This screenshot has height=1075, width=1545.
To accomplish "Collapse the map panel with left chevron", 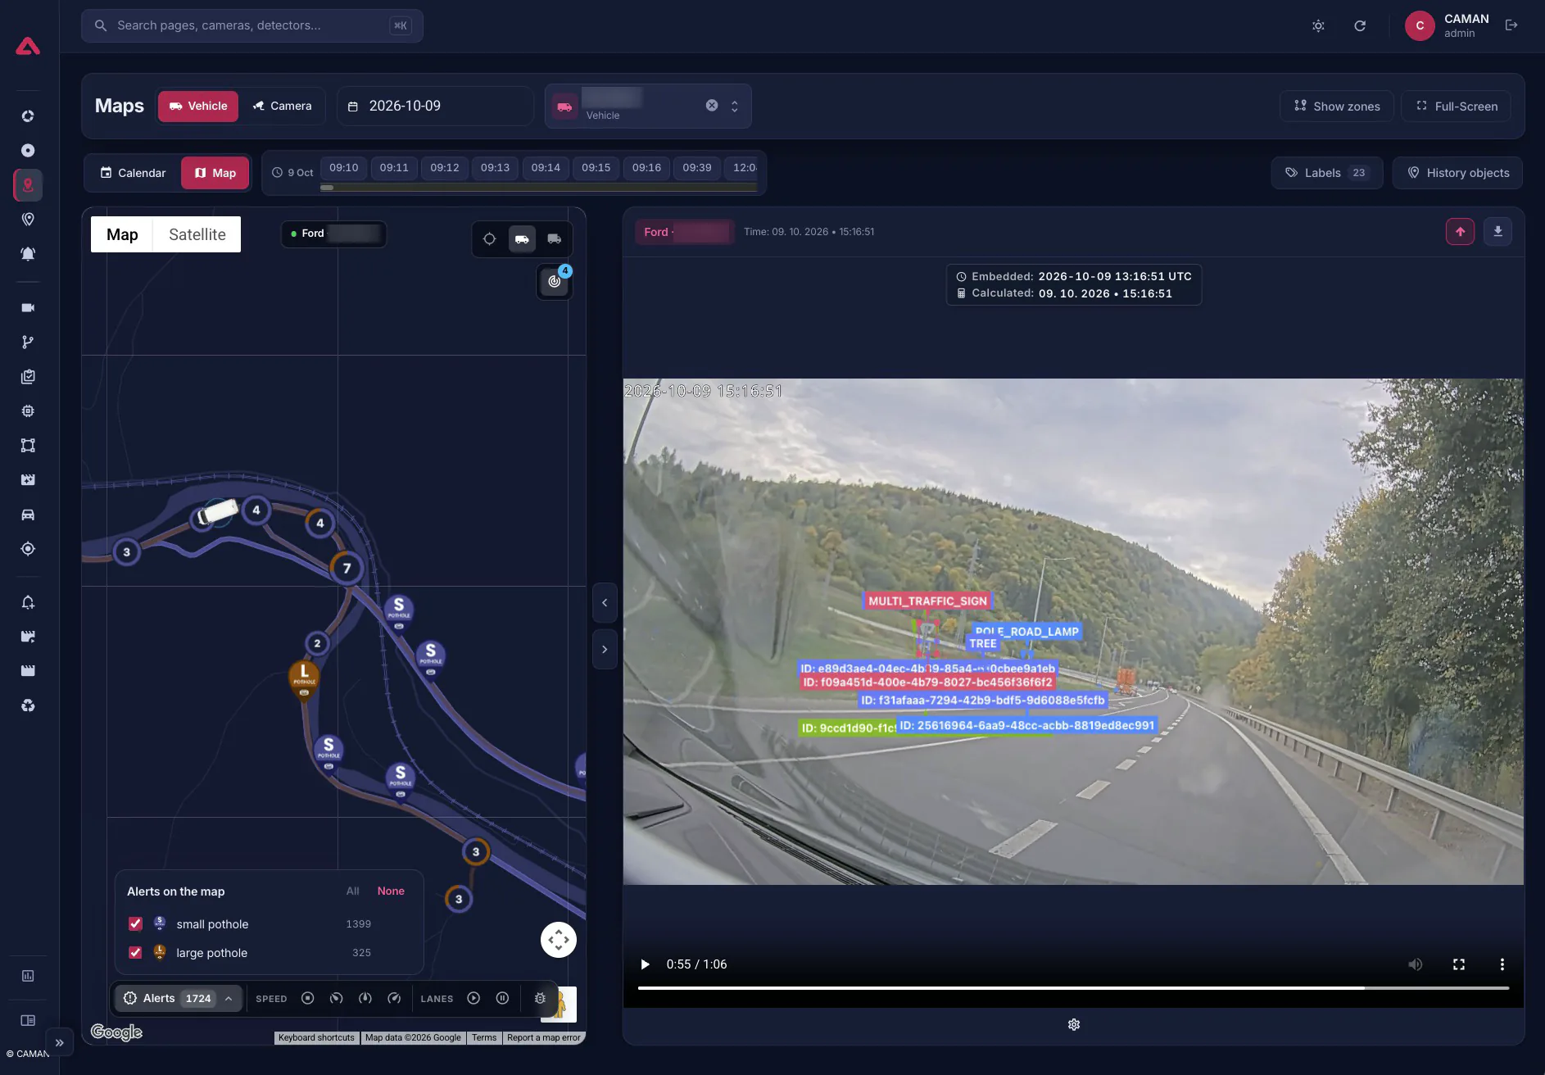I will point(605,603).
